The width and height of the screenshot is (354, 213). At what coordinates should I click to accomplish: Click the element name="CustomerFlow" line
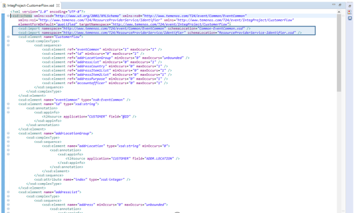[x=51, y=37]
